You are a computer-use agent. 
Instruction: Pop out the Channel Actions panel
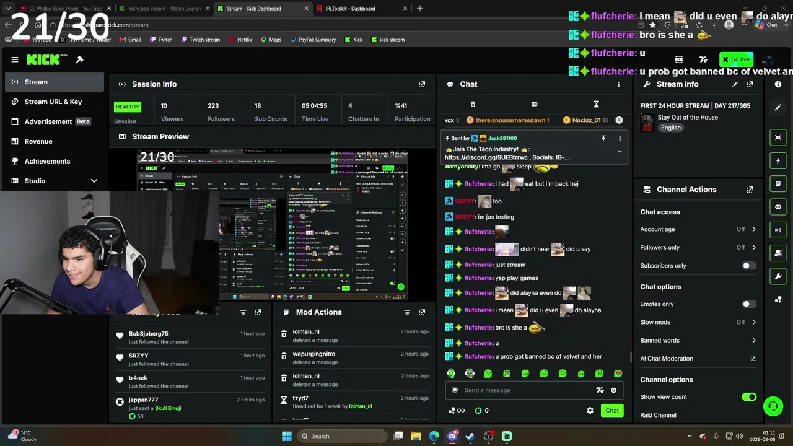coord(750,190)
